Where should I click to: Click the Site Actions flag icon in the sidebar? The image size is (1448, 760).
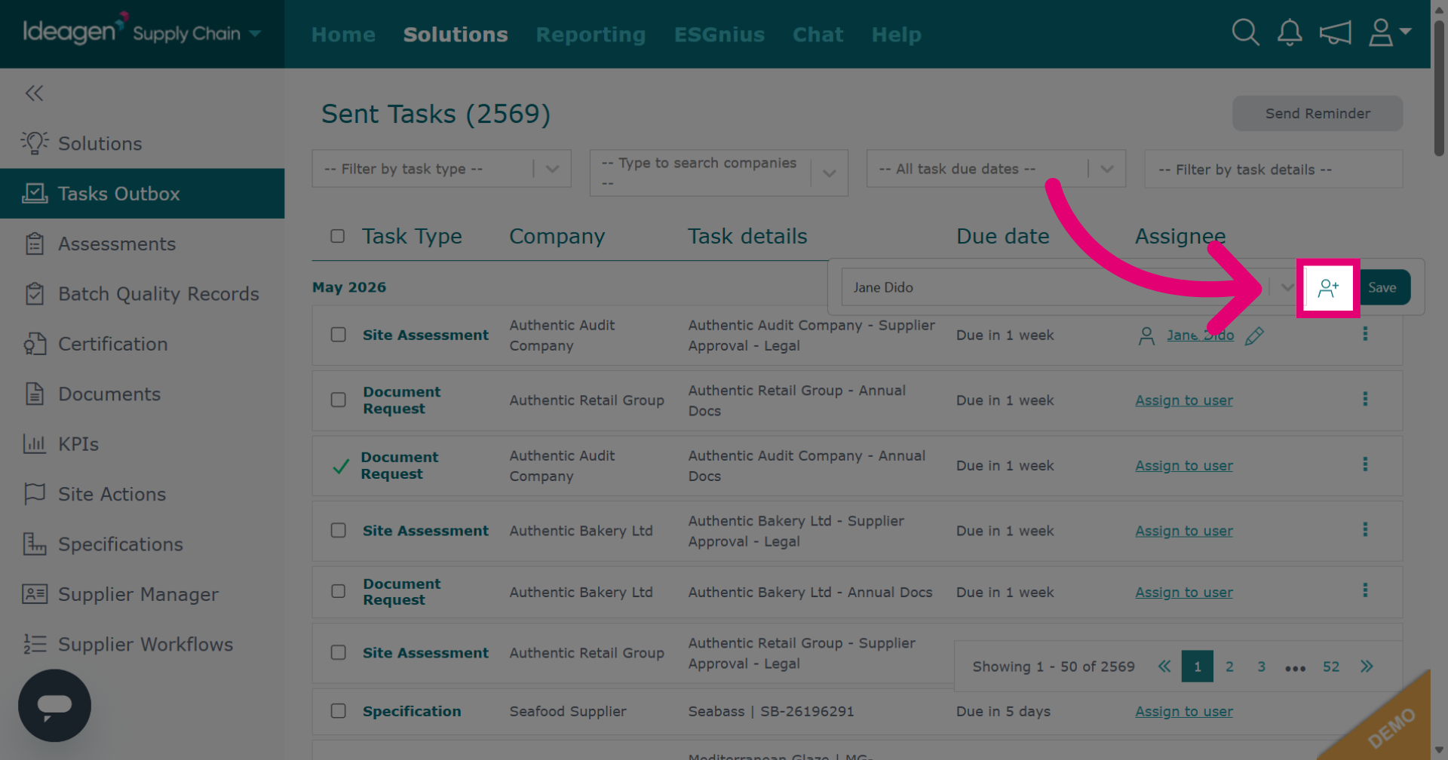click(x=35, y=494)
